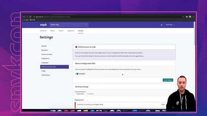Select the Settings top nav tab
Screen dimensions: 207x116
[81, 31]
